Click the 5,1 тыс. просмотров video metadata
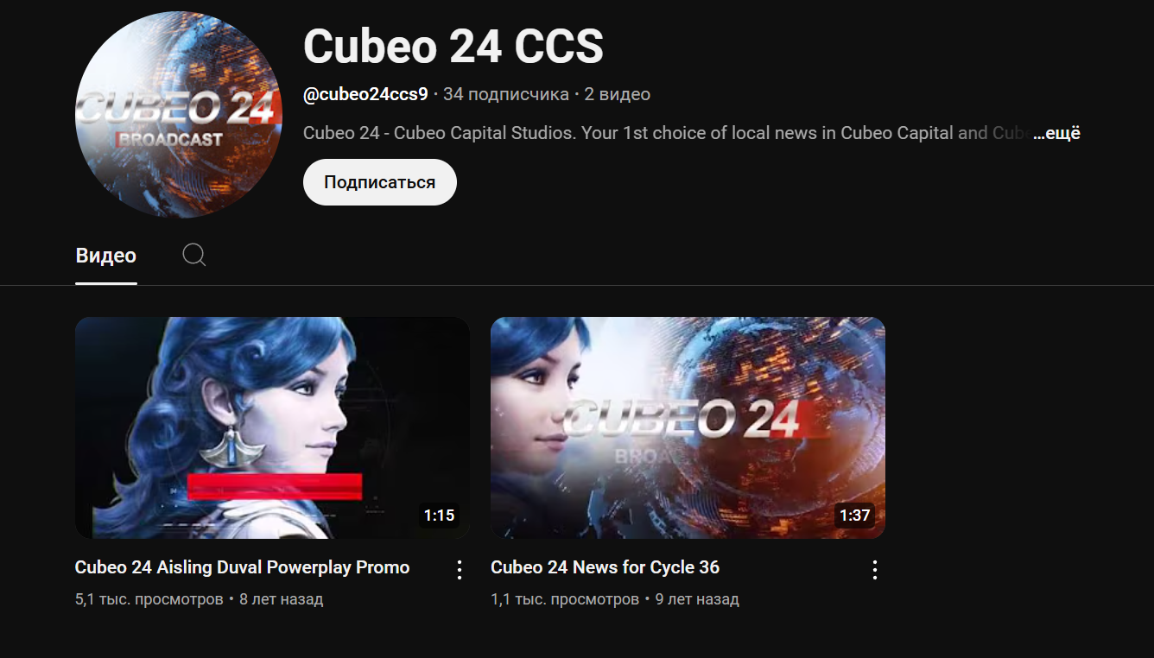Image resolution: width=1154 pixels, height=658 pixels. point(149,599)
